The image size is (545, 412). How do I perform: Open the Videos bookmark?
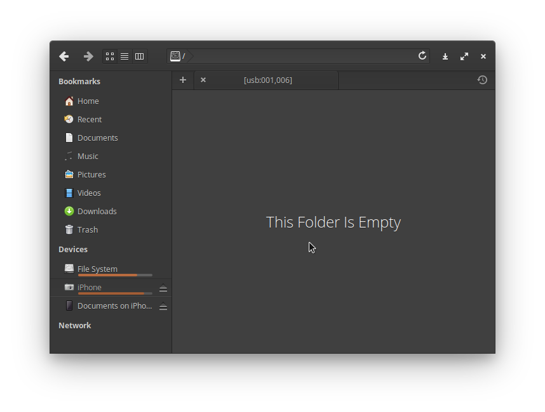pos(90,193)
